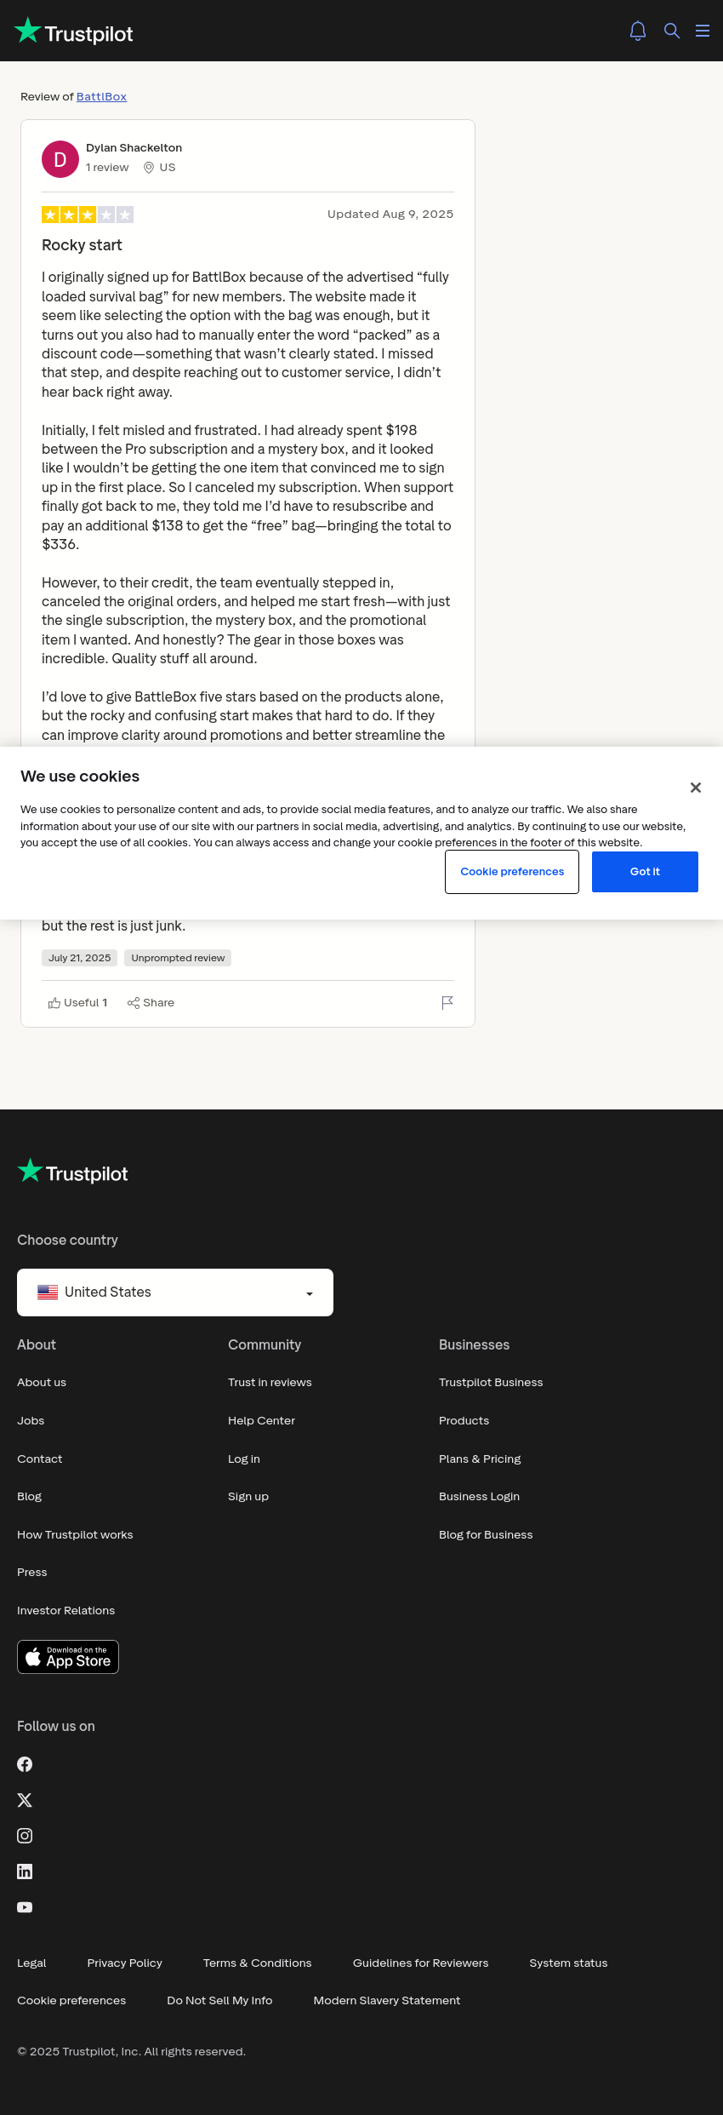The width and height of the screenshot is (723, 2115).
Task: Open the System status link
Action: (568, 1963)
